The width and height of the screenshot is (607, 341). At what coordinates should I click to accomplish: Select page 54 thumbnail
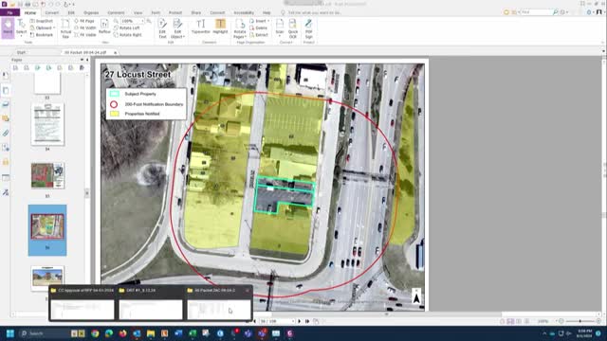tap(47, 124)
